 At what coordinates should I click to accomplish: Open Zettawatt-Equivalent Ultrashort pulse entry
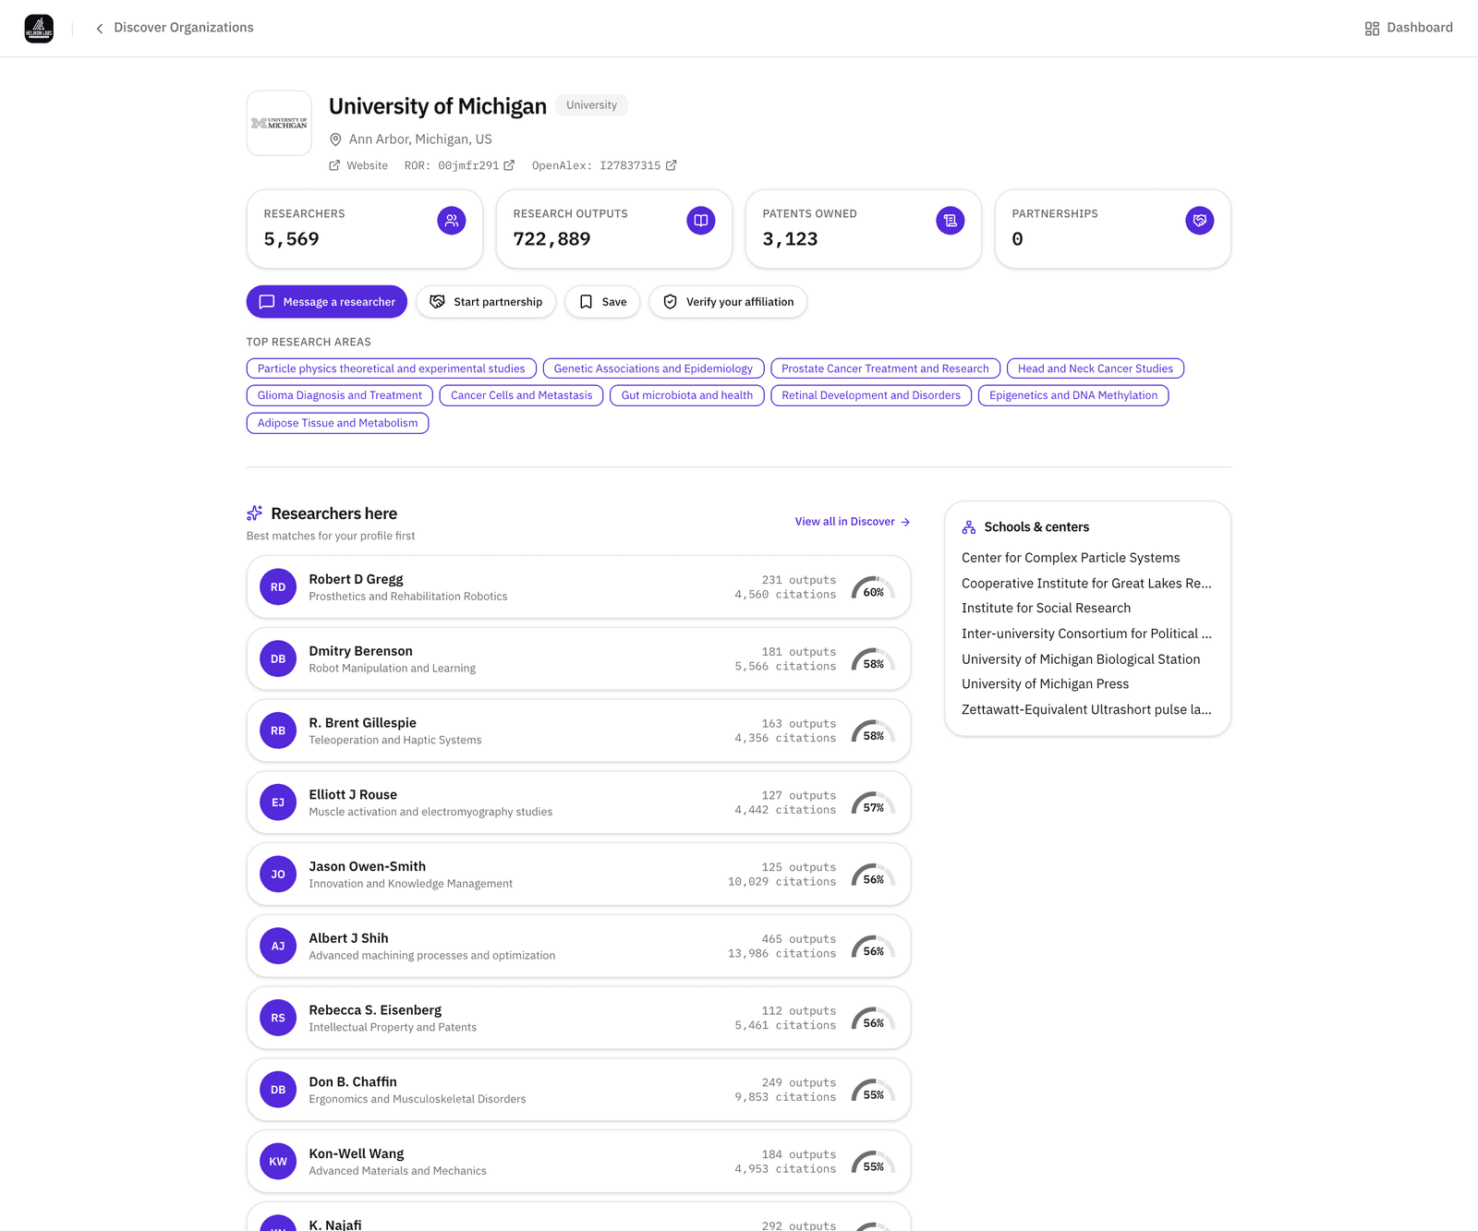click(1086, 710)
